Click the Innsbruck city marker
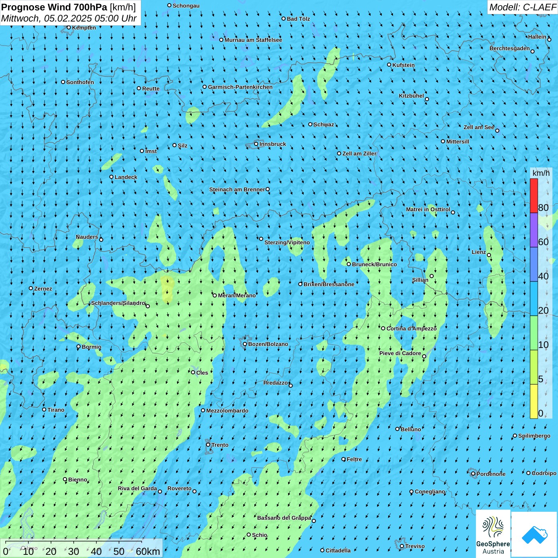Screen dimensions: 558x558 coord(256,144)
